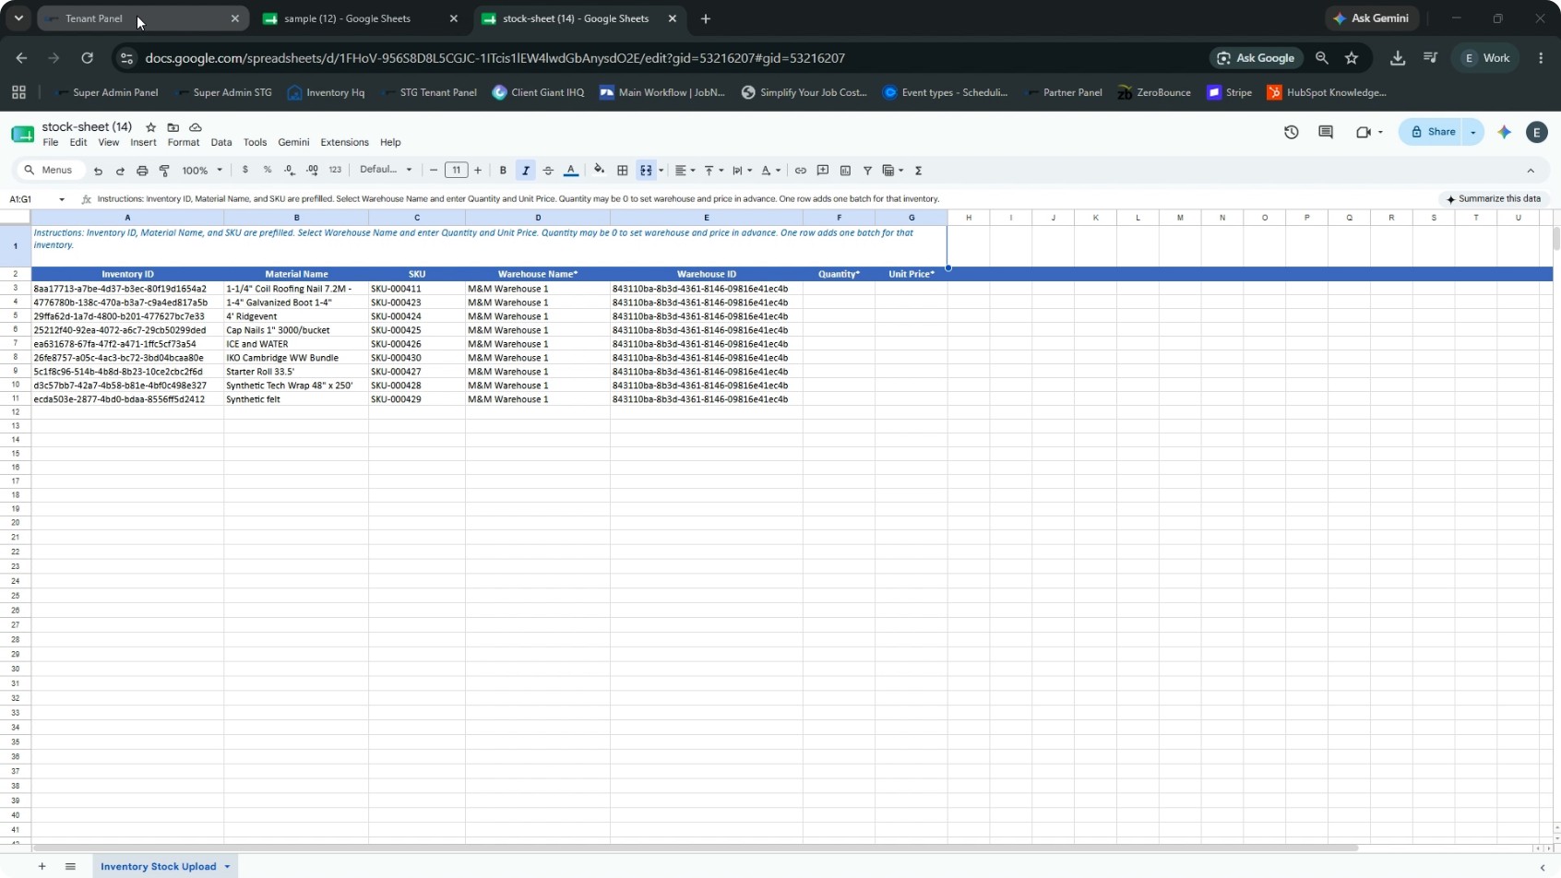The width and height of the screenshot is (1561, 878).
Task: Open vertical align dropdown
Action: click(713, 171)
